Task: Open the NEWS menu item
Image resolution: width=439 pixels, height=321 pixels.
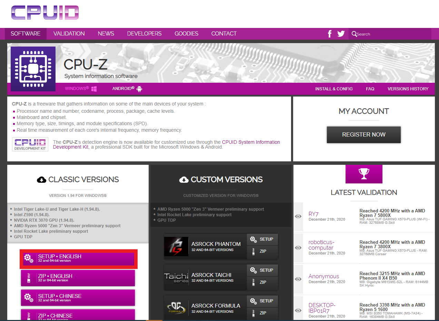Action: [106, 34]
